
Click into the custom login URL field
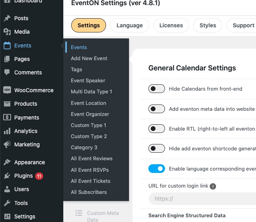[x=202, y=199]
